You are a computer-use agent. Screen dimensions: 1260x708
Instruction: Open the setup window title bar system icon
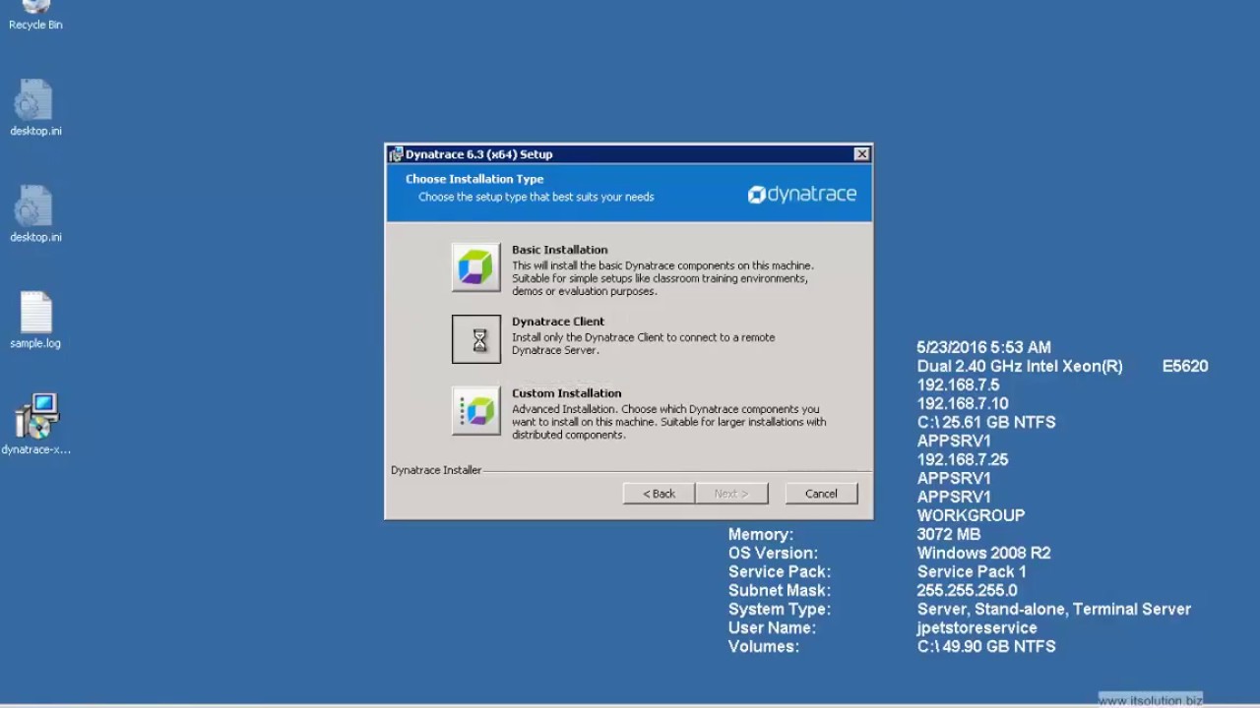[x=396, y=154]
